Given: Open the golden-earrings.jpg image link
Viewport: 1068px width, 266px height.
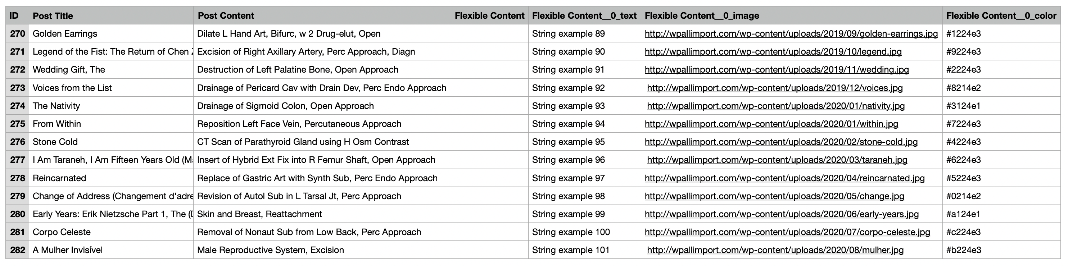Looking at the screenshot, I should tap(791, 33).
